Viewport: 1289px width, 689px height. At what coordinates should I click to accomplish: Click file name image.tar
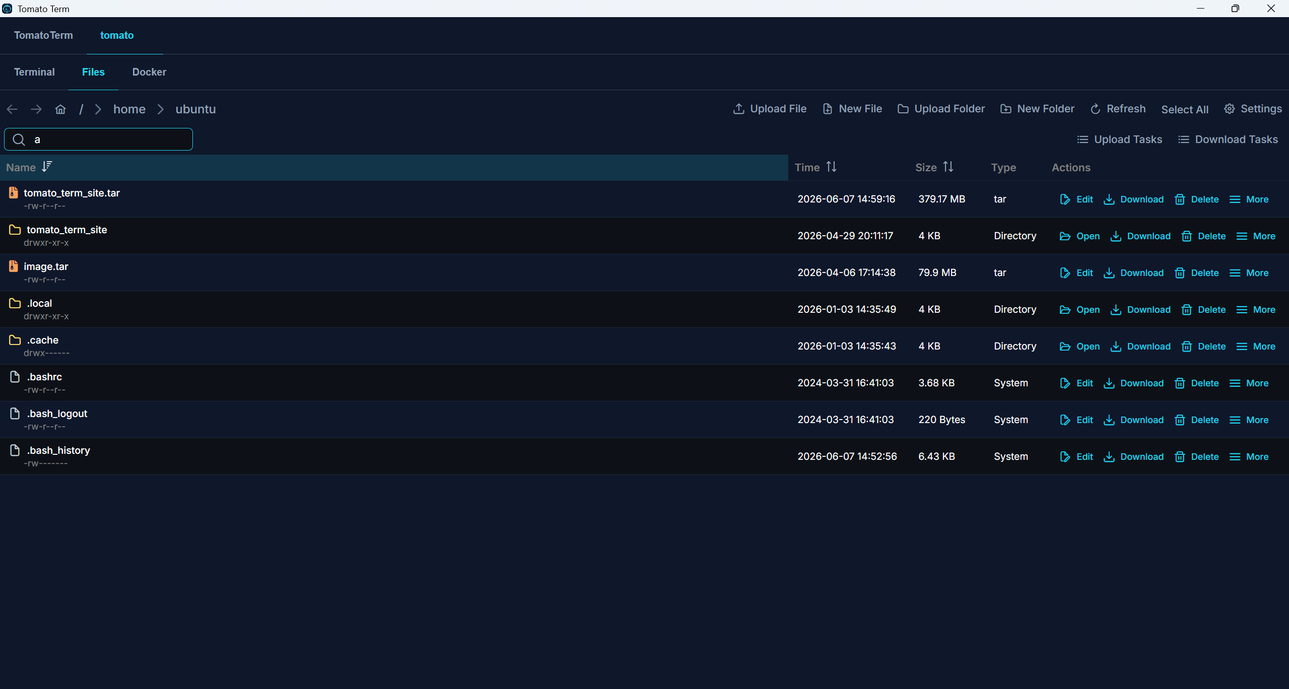pos(46,266)
